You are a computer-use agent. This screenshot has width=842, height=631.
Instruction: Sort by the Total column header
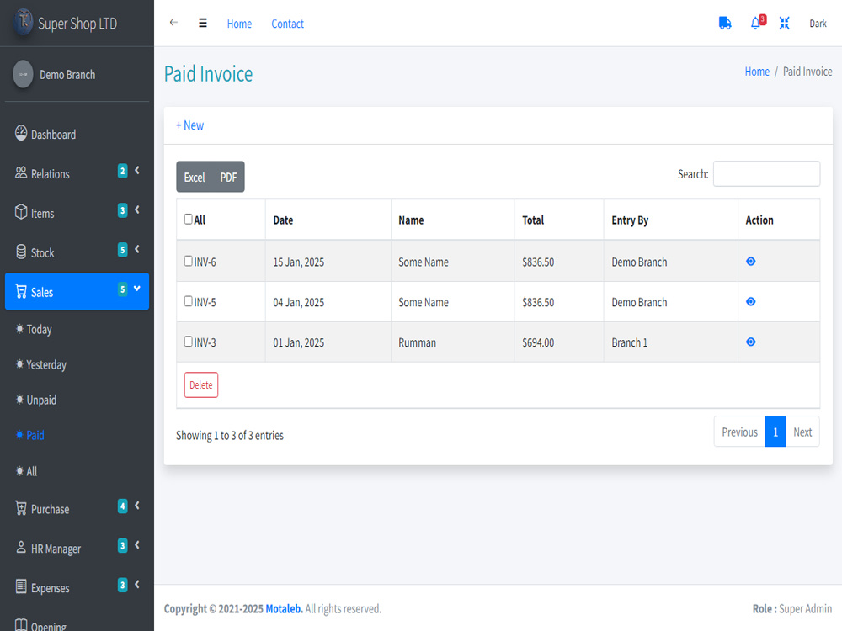559,220
